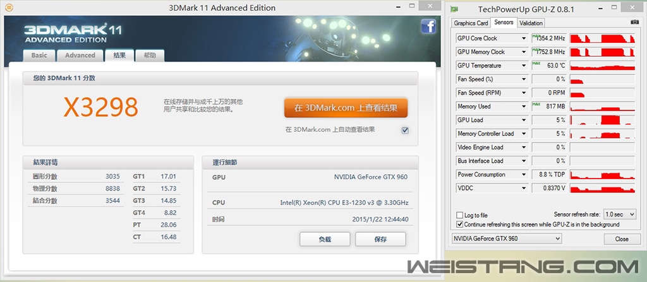Viewport: 647px width, 282px height.
Task: Click the 63.0 °C temperature value
Action: [549, 66]
